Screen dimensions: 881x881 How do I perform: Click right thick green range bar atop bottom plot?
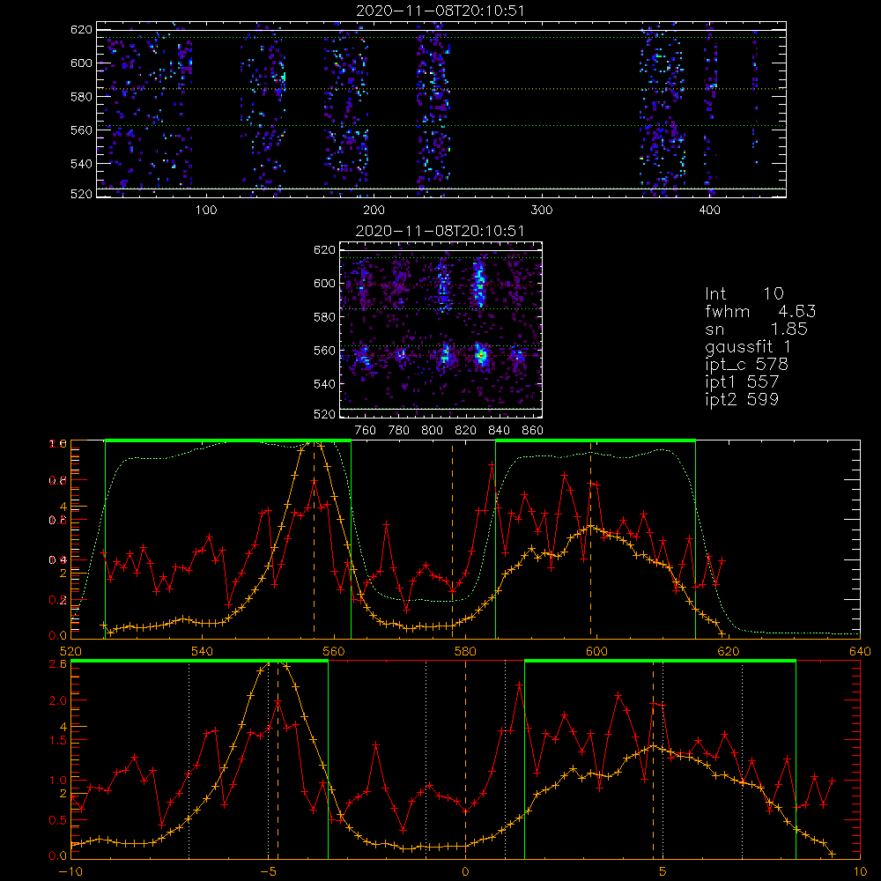pyautogui.click(x=660, y=662)
